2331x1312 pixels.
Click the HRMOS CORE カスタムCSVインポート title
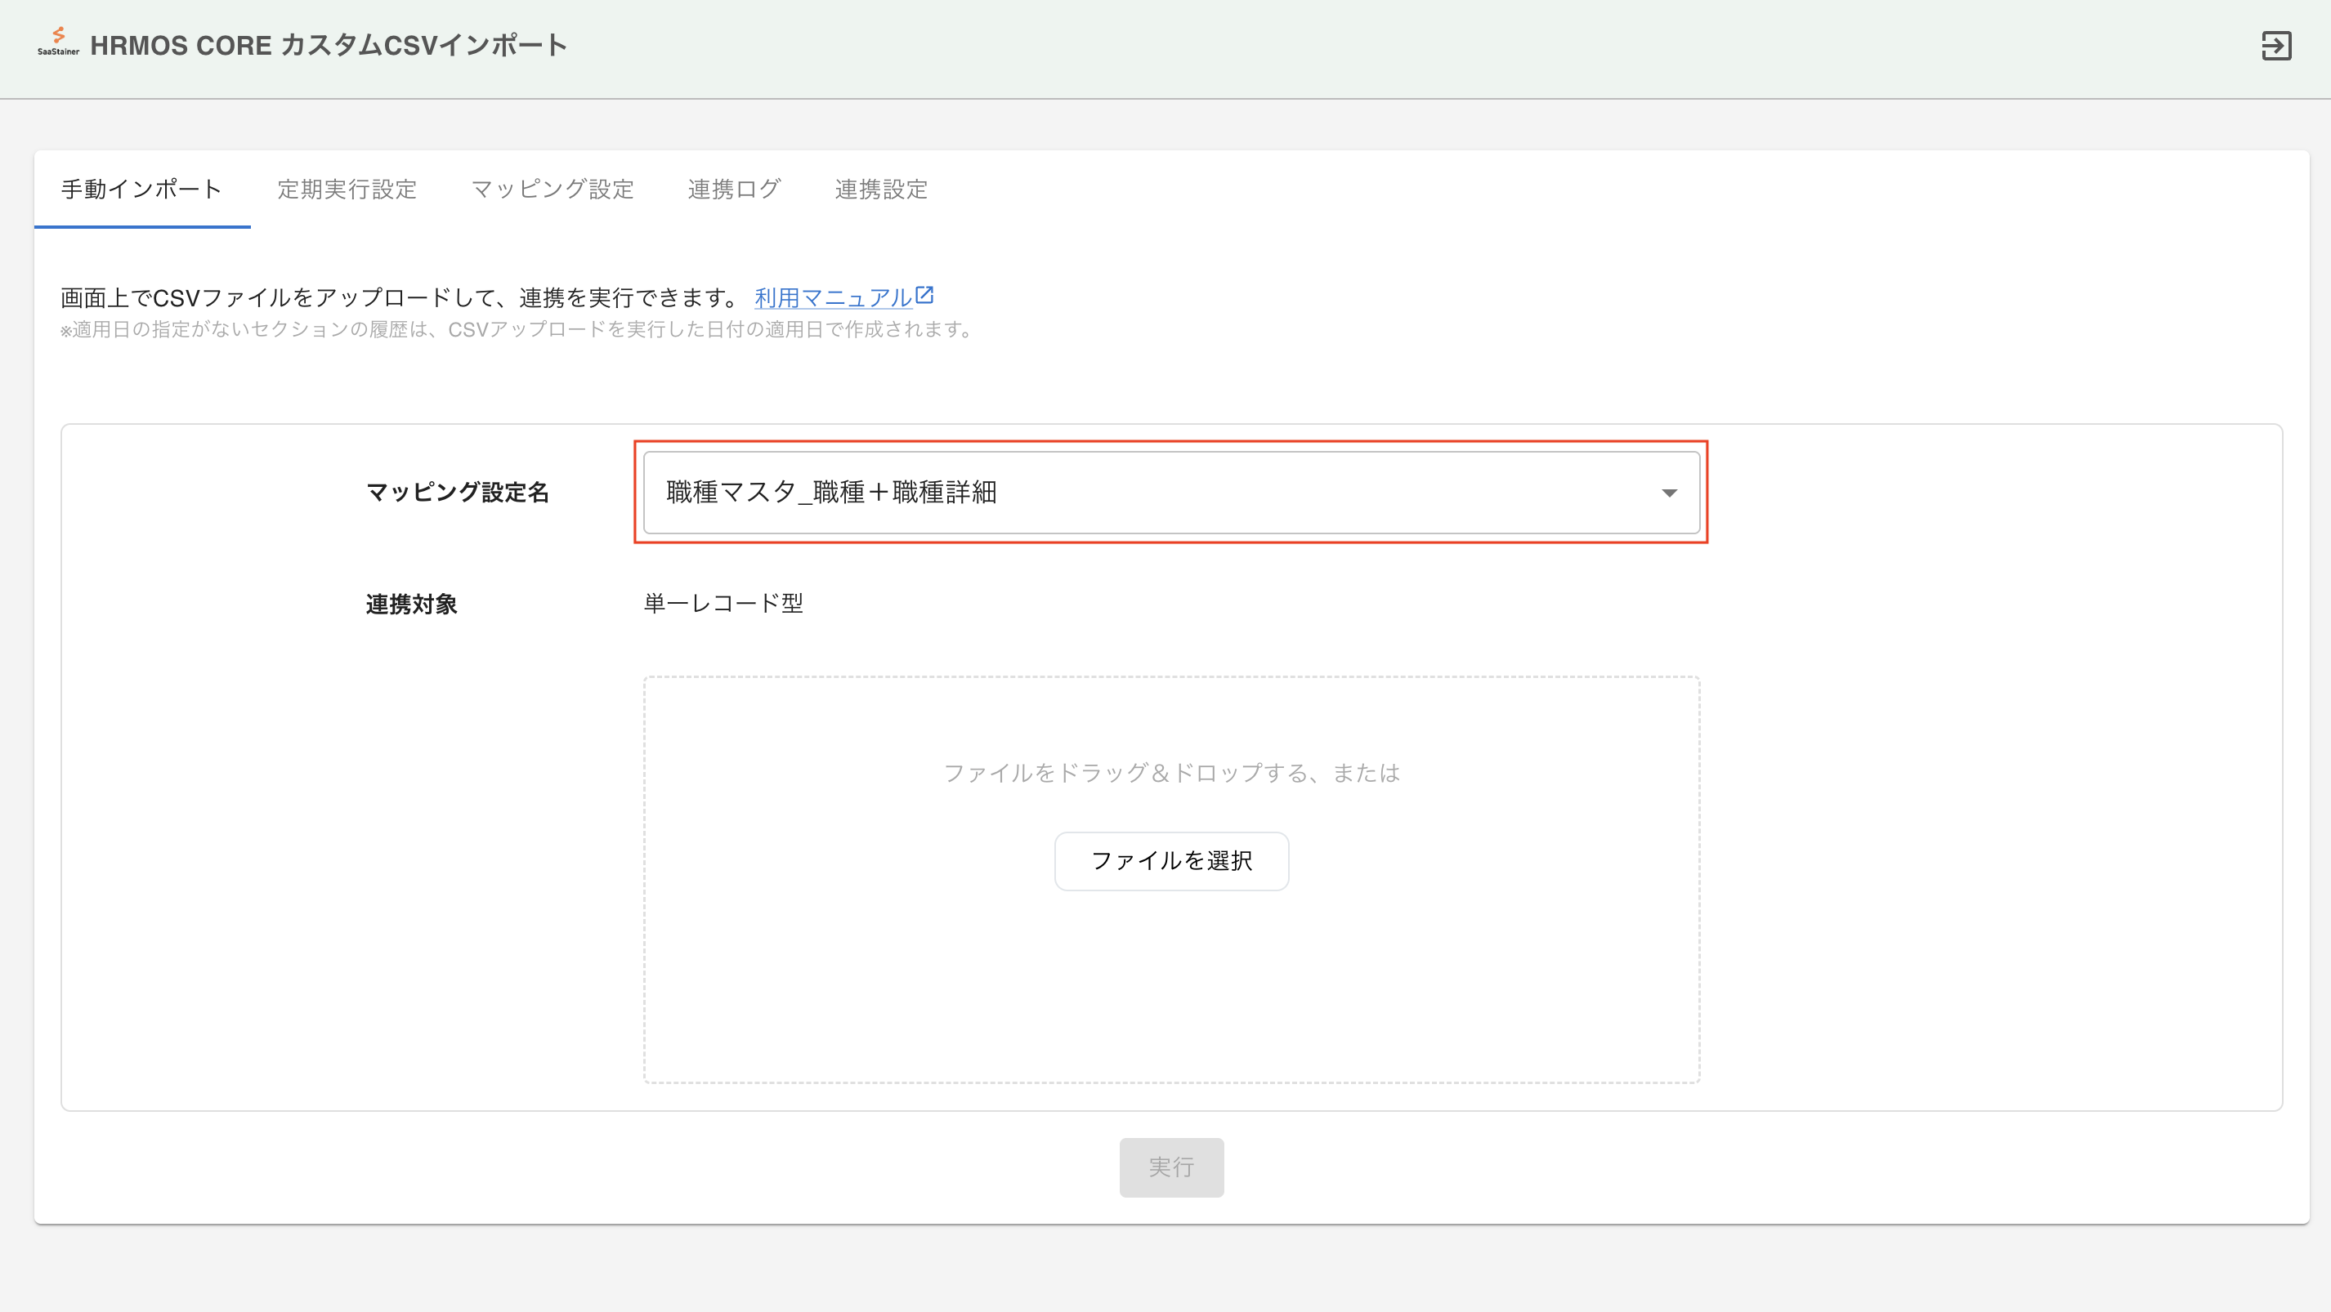(x=329, y=45)
